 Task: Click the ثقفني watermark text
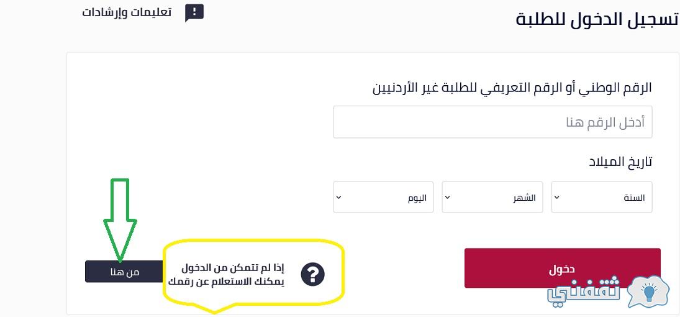586,292
